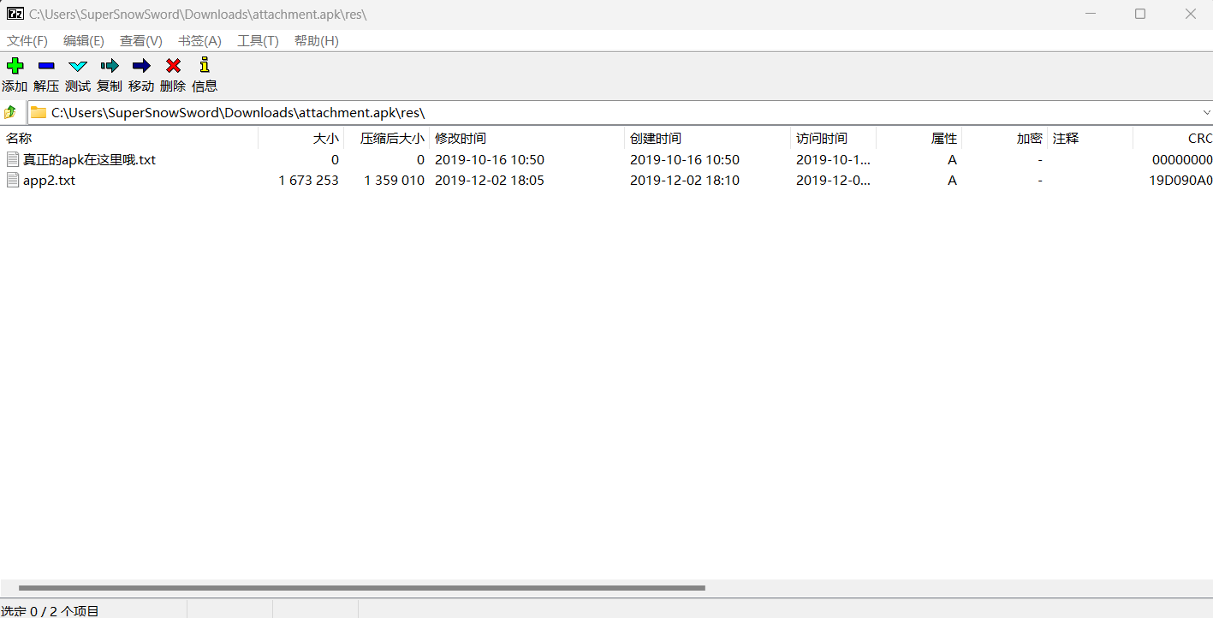Click the file icon of app2.txt
The height and width of the screenshot is (618, 1213).
click(12, 180)
